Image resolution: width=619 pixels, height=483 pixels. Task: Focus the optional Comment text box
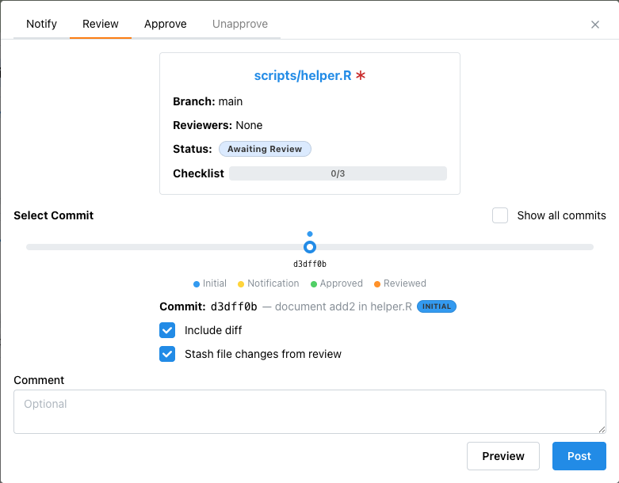pyautogui.click(x=309, y=412)
